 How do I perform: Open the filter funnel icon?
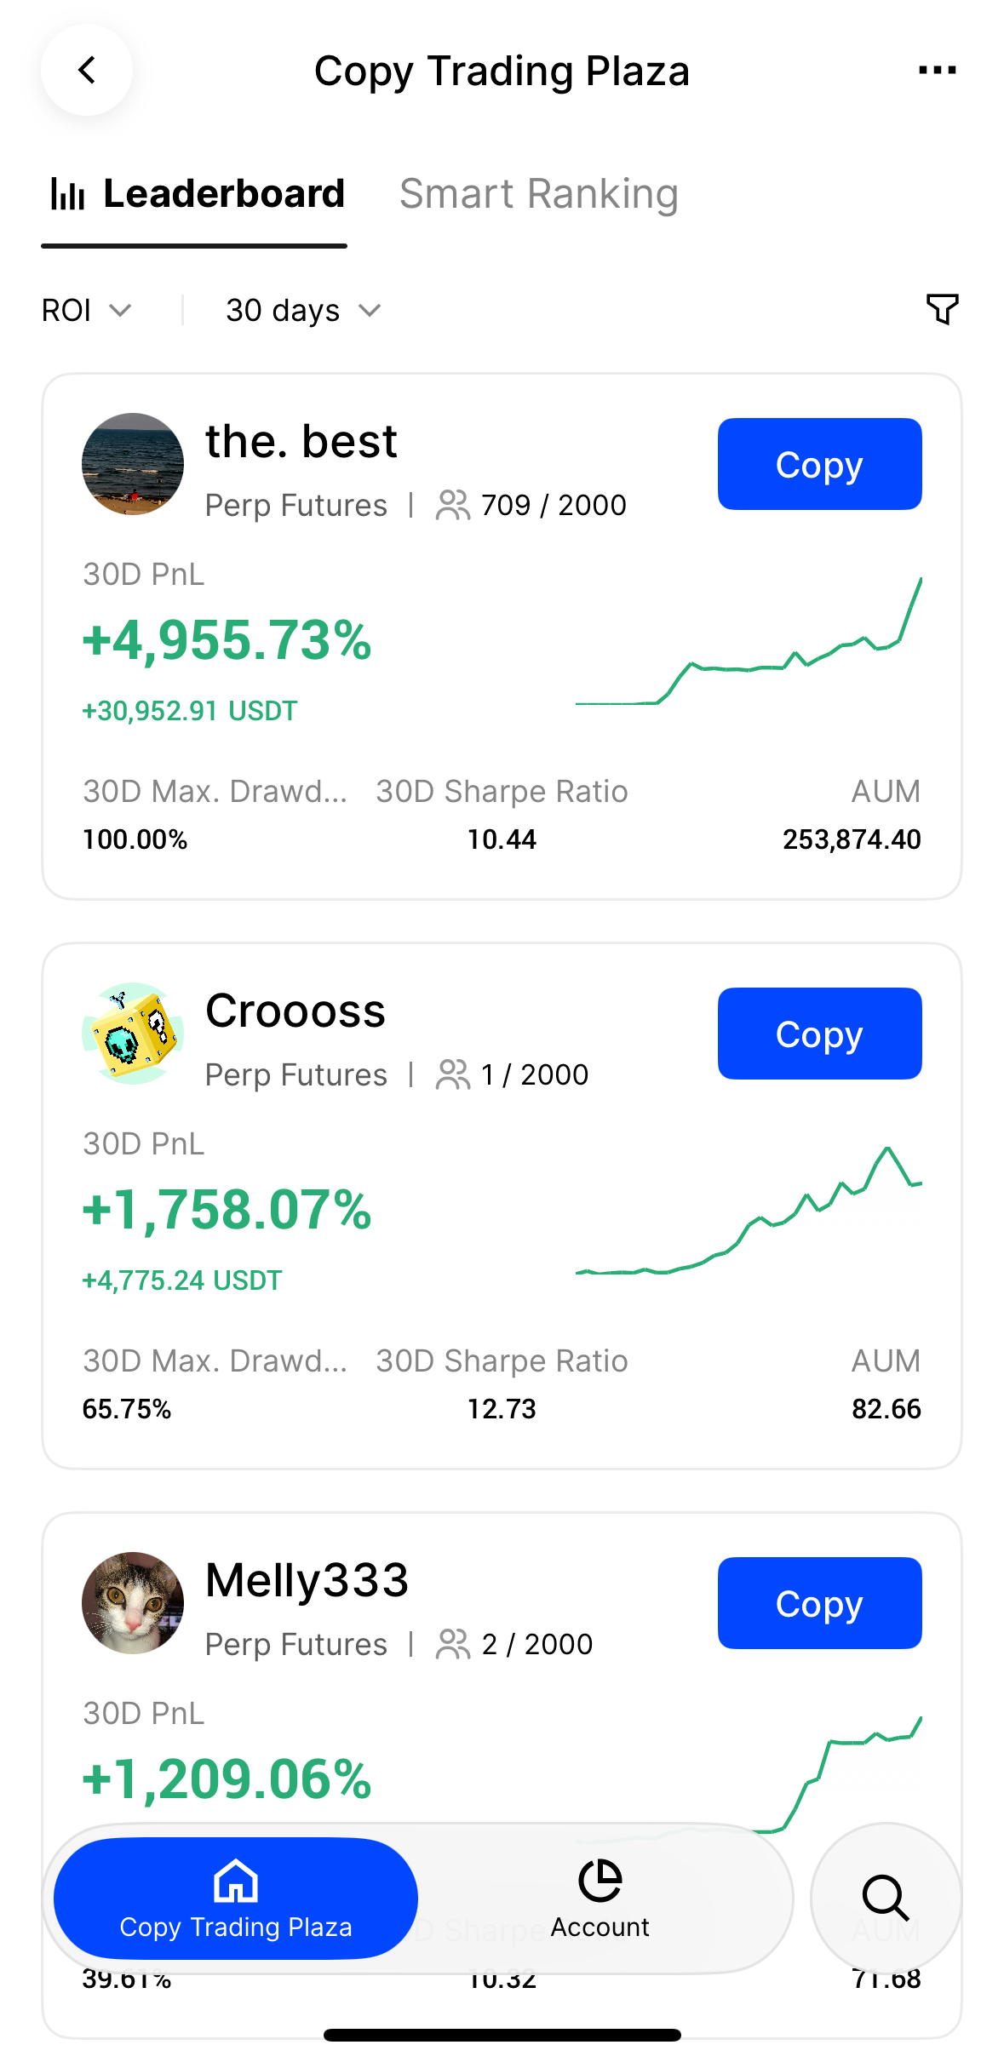[x=942, y=309]
